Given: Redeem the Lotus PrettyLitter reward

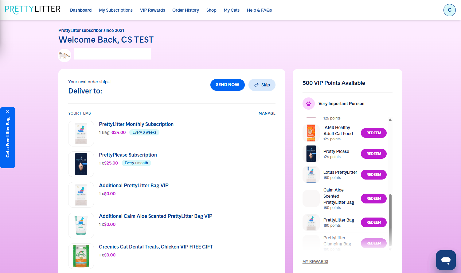Looking at the screenshot, I should 374,175.
